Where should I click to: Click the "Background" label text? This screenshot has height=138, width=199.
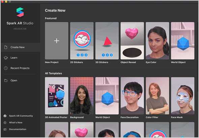point(77,117)
